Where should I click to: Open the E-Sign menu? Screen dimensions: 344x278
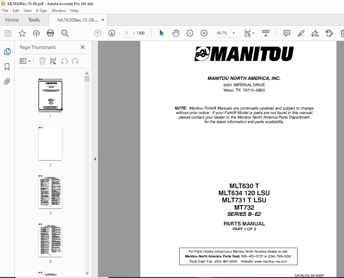[41, 11]
